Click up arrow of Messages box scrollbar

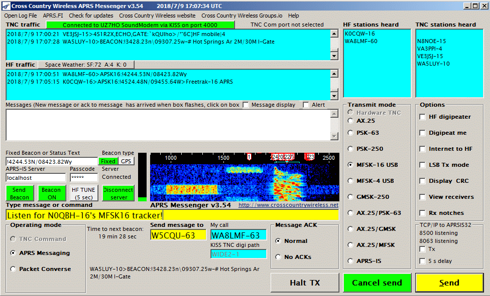click(334, 114)
